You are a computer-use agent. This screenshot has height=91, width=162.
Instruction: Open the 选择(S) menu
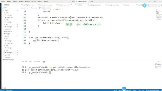point(15,2)
